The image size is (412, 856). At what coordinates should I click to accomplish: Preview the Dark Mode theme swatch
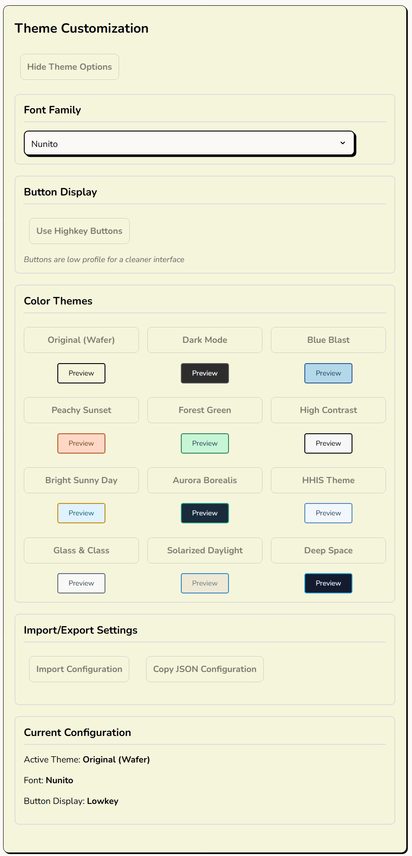coord(205,373)
